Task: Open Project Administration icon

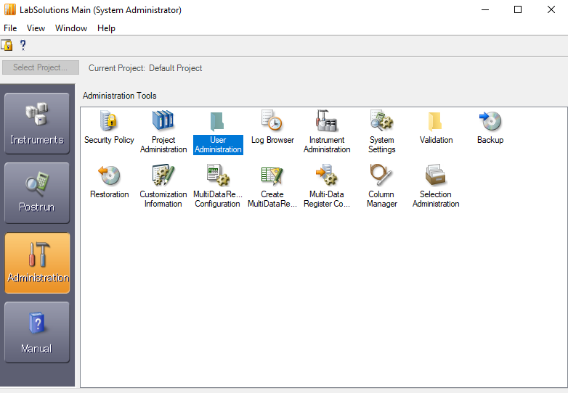Action: (x=163, y=132)
